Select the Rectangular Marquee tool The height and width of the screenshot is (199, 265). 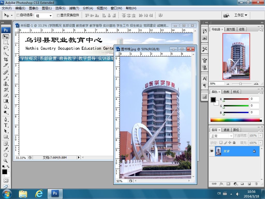[6, 42]
